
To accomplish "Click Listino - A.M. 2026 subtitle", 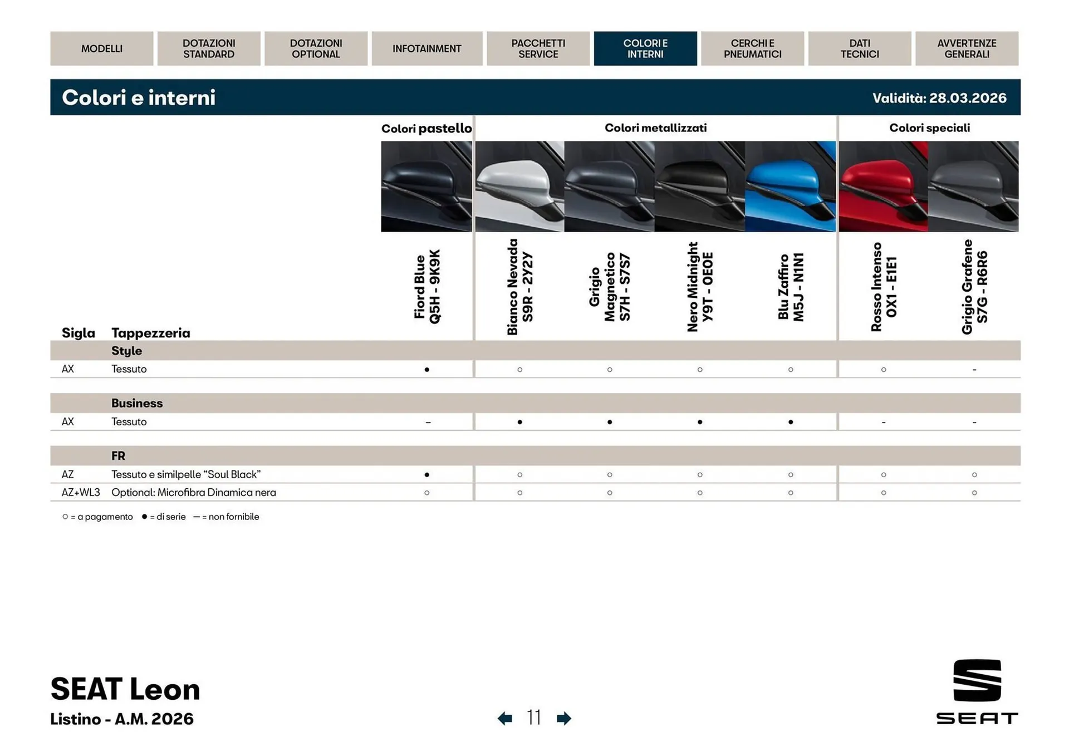I will point(122,719).
